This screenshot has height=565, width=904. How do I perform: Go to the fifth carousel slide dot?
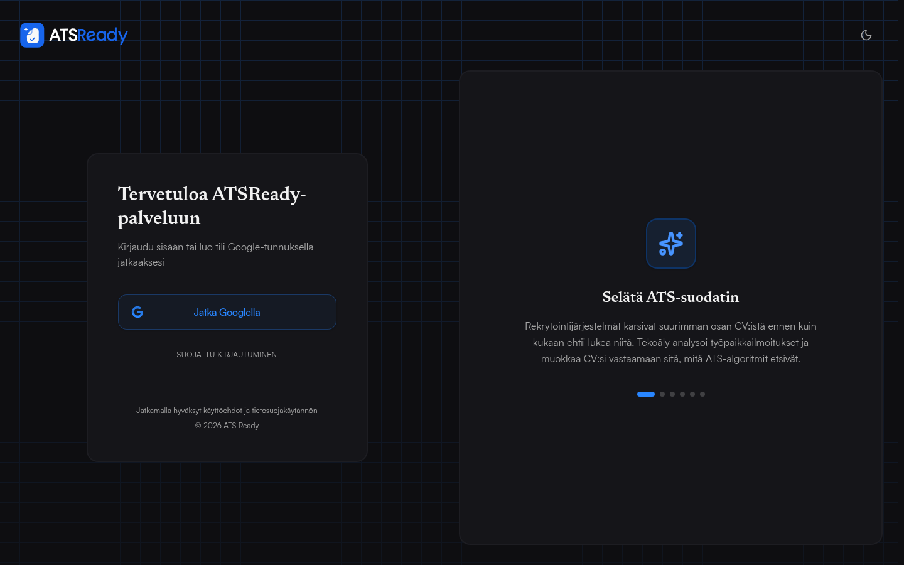click(692, 394)
